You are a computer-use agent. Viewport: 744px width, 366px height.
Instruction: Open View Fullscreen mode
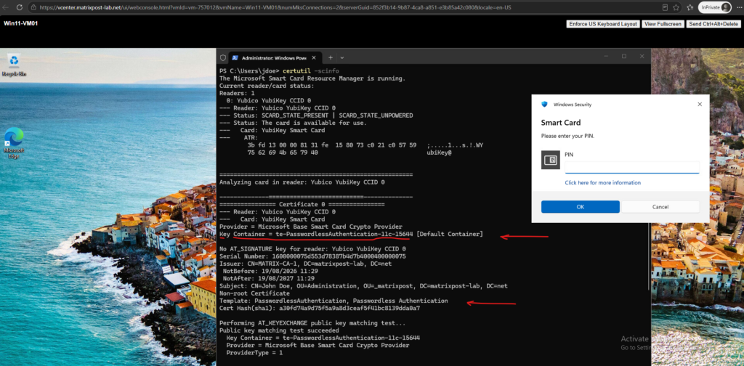pyautogui.click(x=663, y=24)
